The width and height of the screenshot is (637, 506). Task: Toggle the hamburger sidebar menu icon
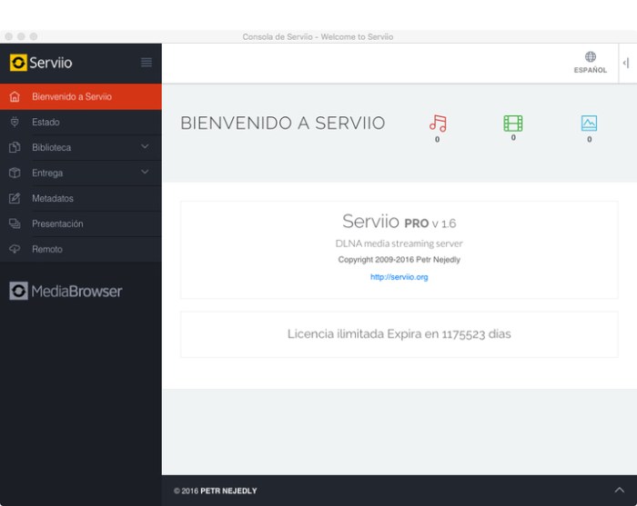click(147, 62)
